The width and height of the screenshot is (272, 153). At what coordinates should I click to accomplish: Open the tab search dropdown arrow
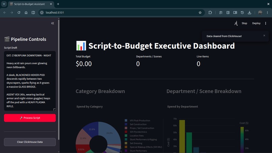point(4,4)
